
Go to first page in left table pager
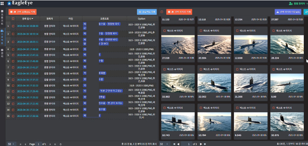point(20,144)
